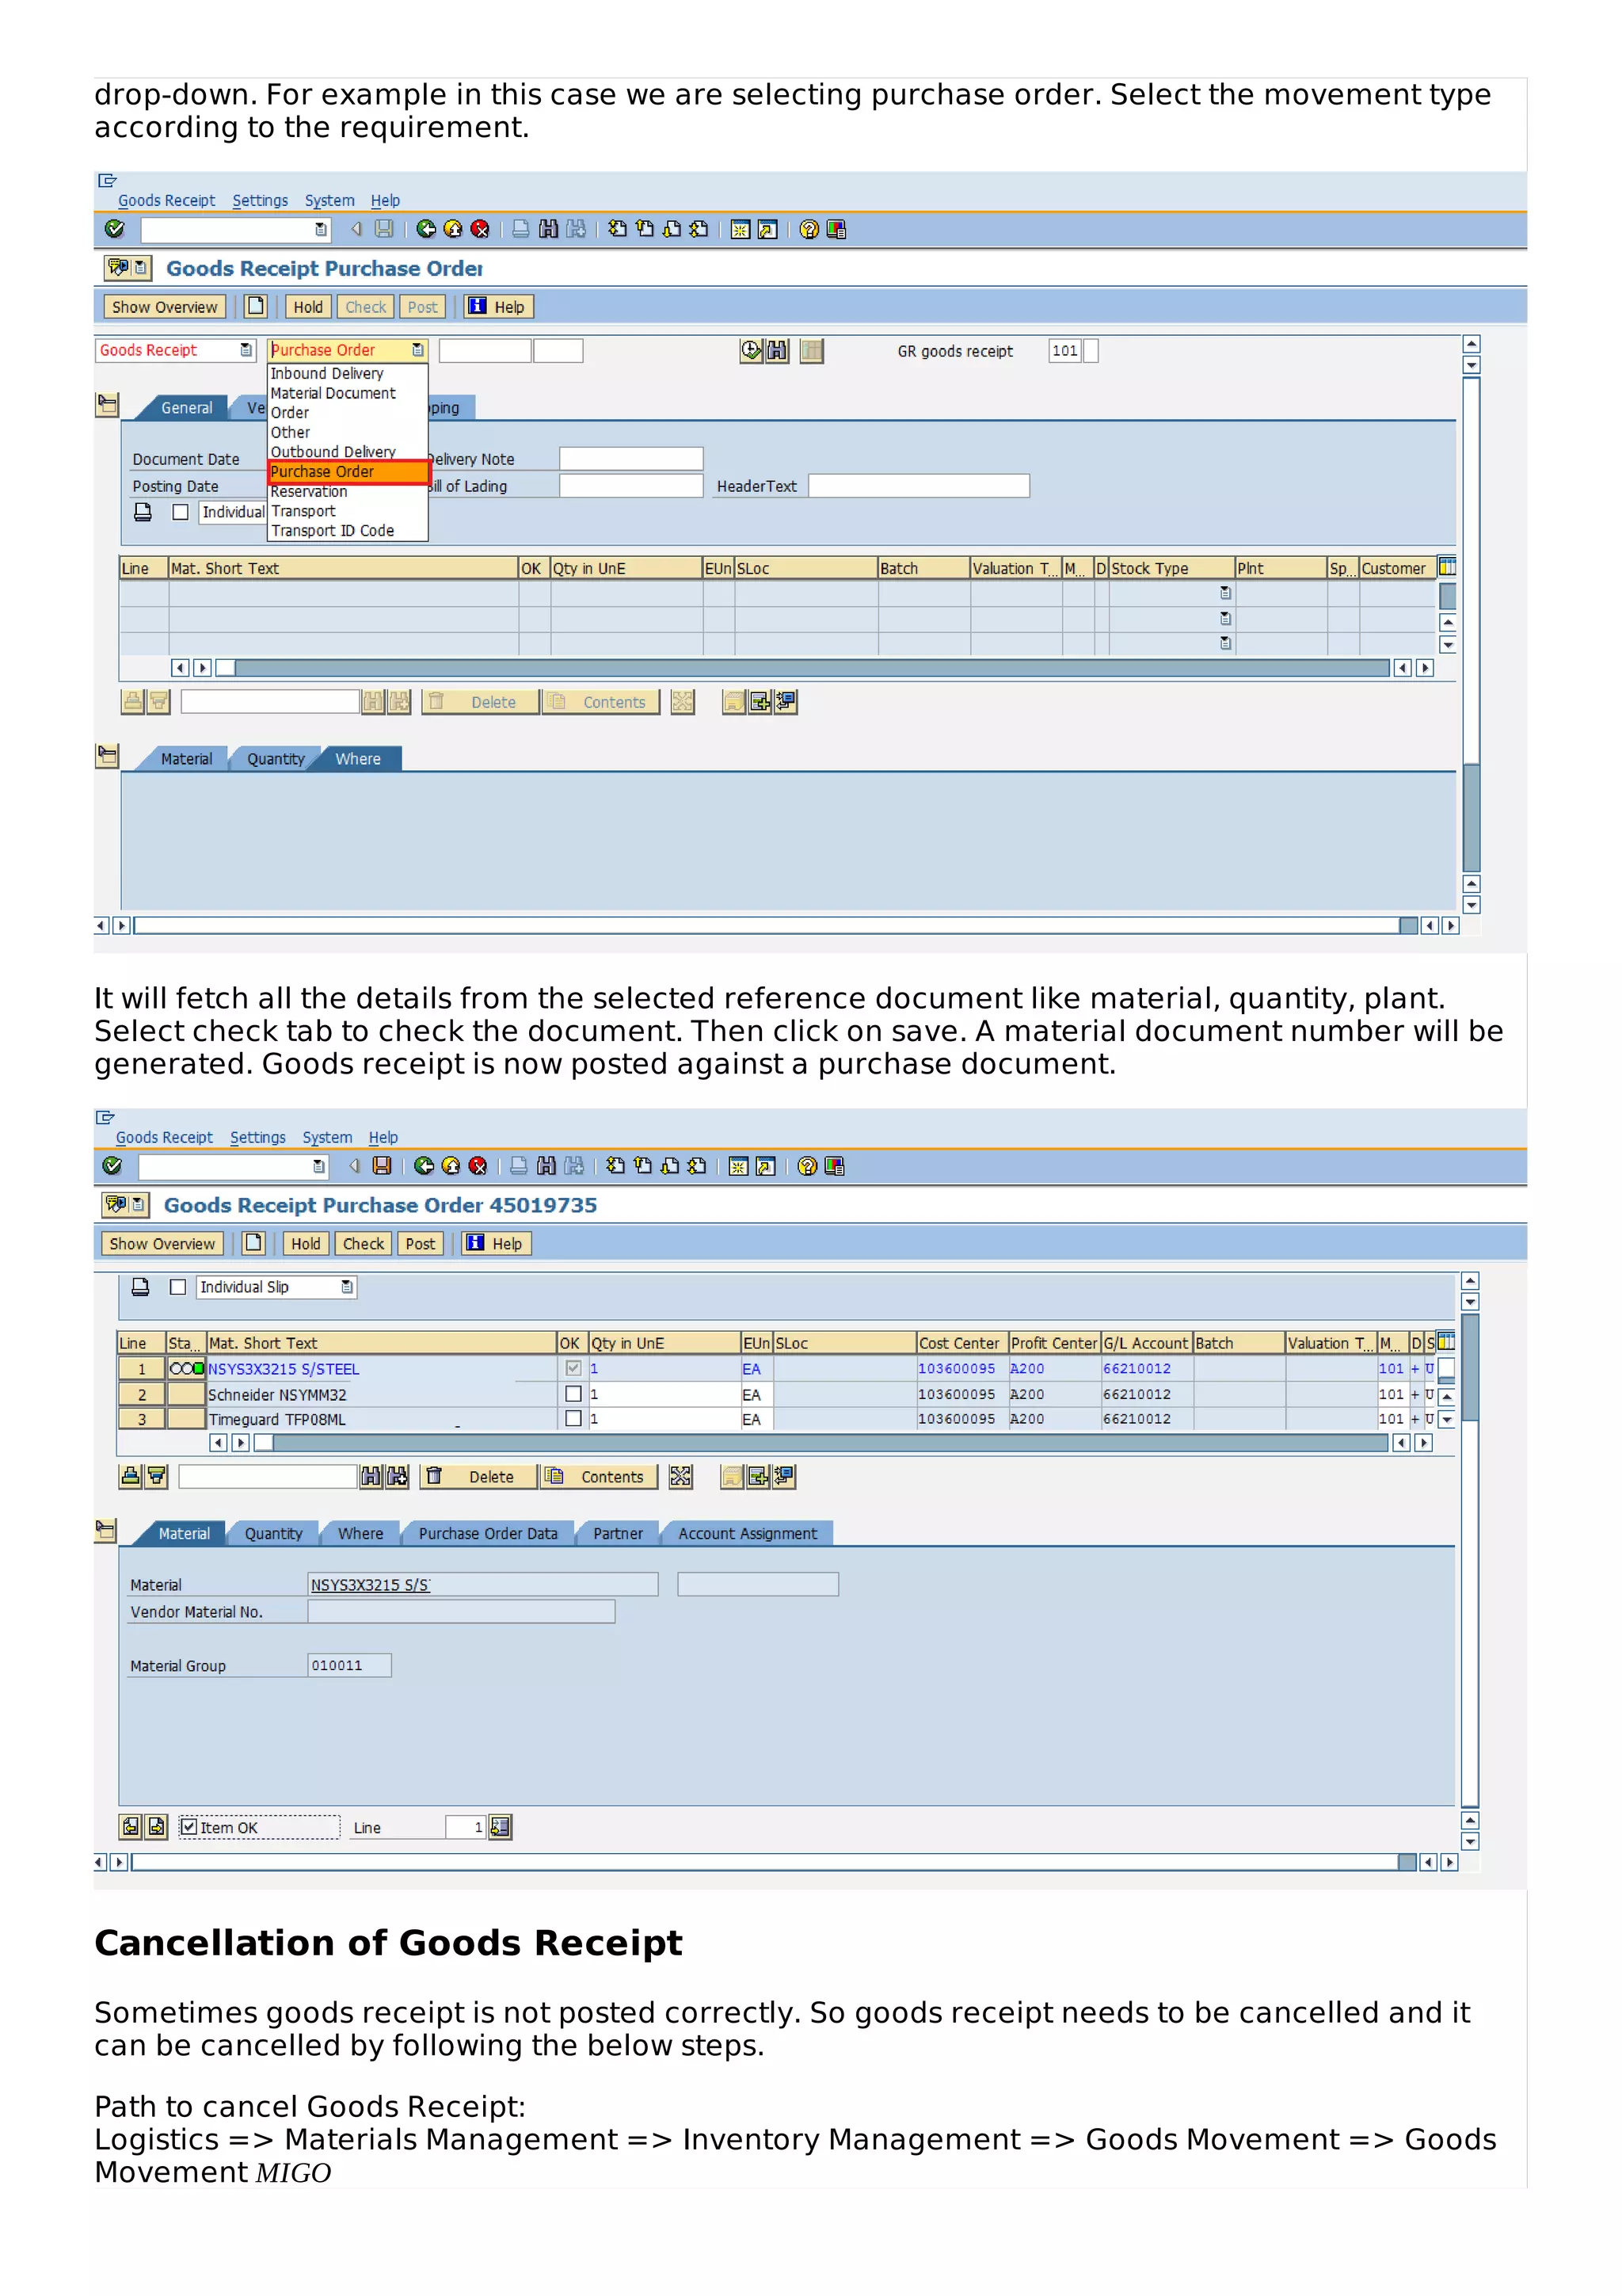Click the go-to-line icon next to the Line field
Image resolution: width=1622 pixels, height=2296 pixels.
click(500, 1827)
